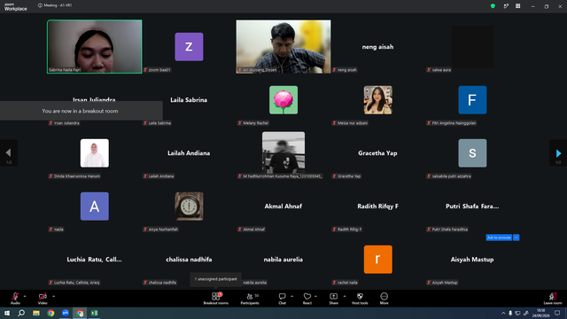Open Zoom app icon in taskbar
The width and height of the screenshot is (567, 319).
(65, 313)
